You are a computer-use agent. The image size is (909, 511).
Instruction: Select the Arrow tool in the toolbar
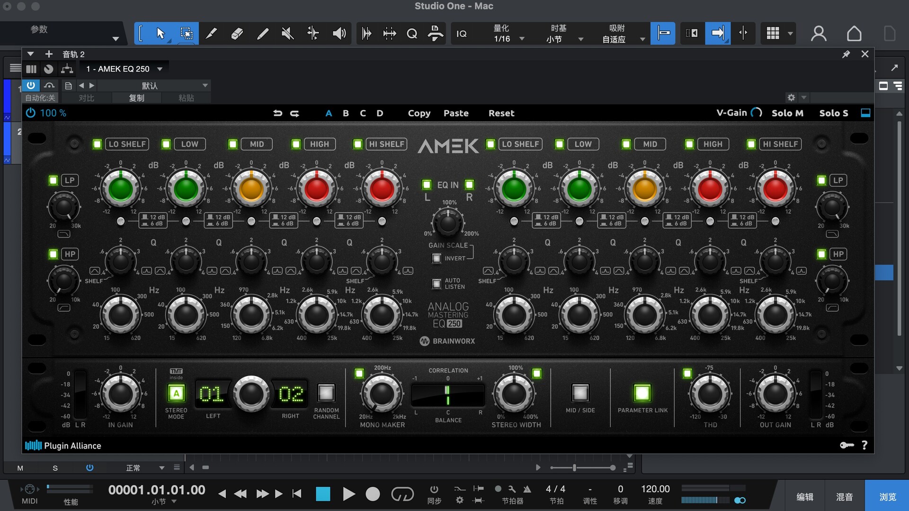pos(160,34)
